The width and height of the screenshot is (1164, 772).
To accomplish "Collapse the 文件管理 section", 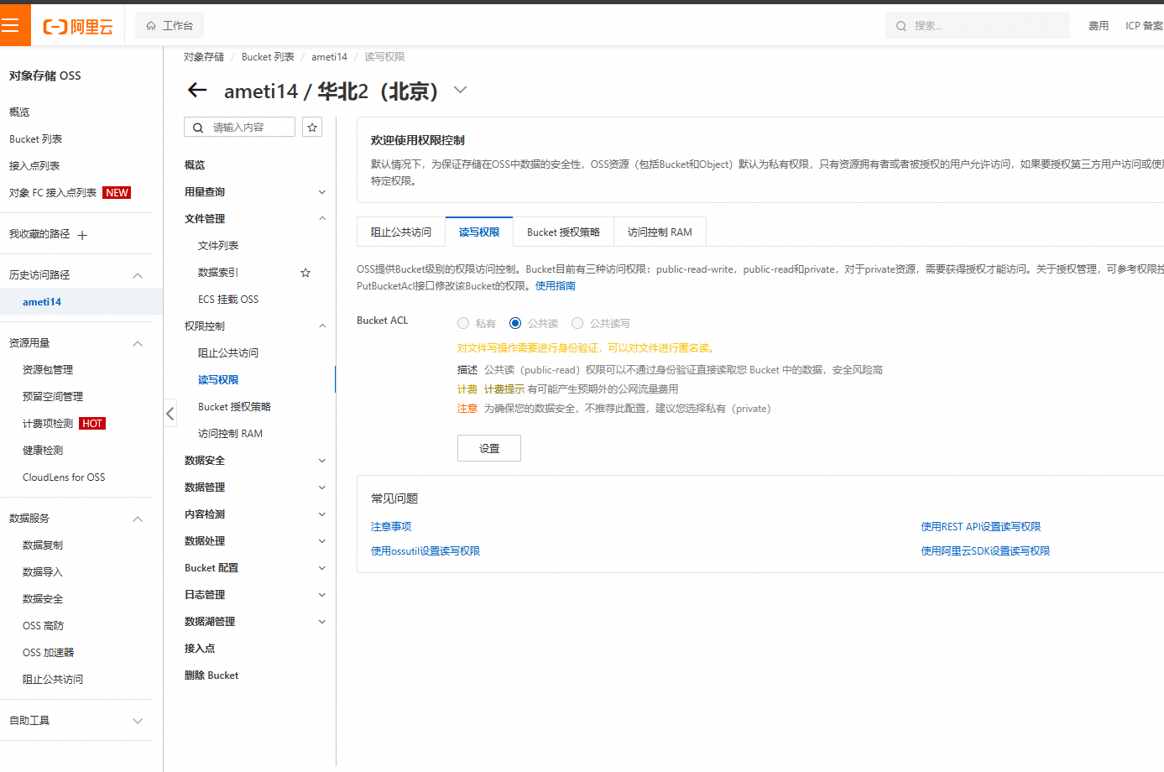I will 321,218.
